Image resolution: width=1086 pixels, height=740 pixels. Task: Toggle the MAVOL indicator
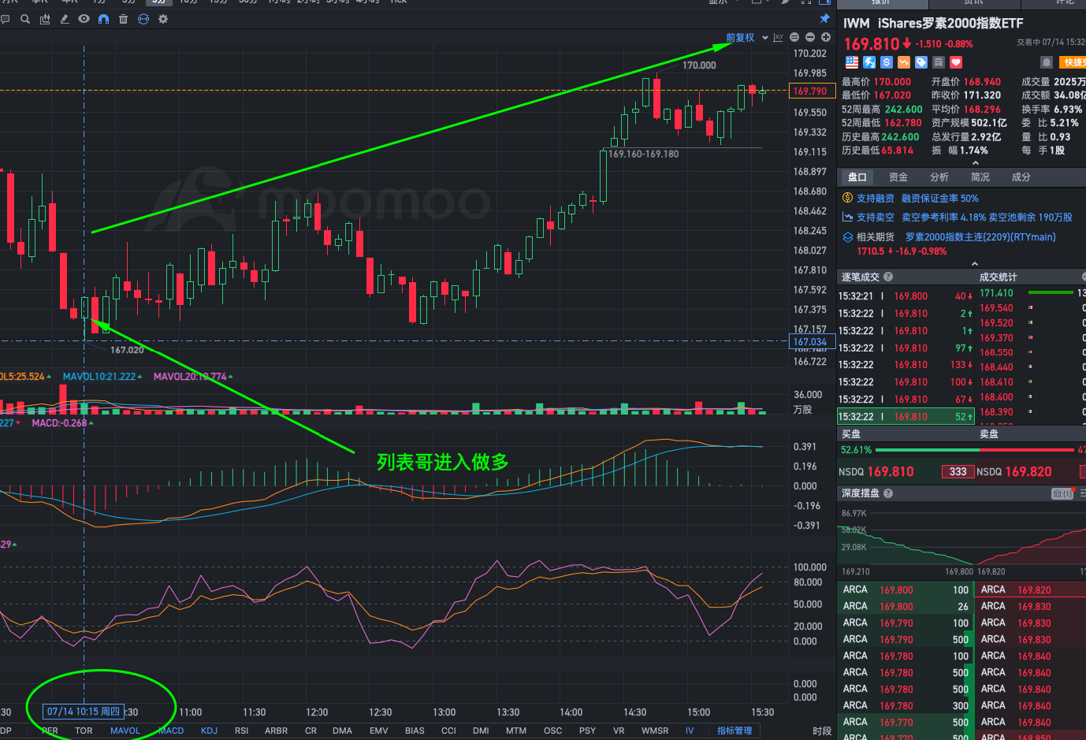tap(125, 731)
